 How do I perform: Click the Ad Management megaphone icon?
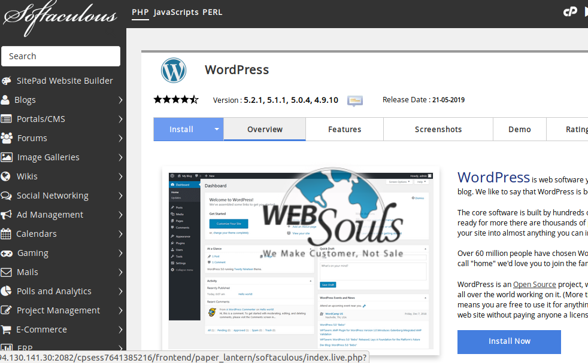pos(6,215)
